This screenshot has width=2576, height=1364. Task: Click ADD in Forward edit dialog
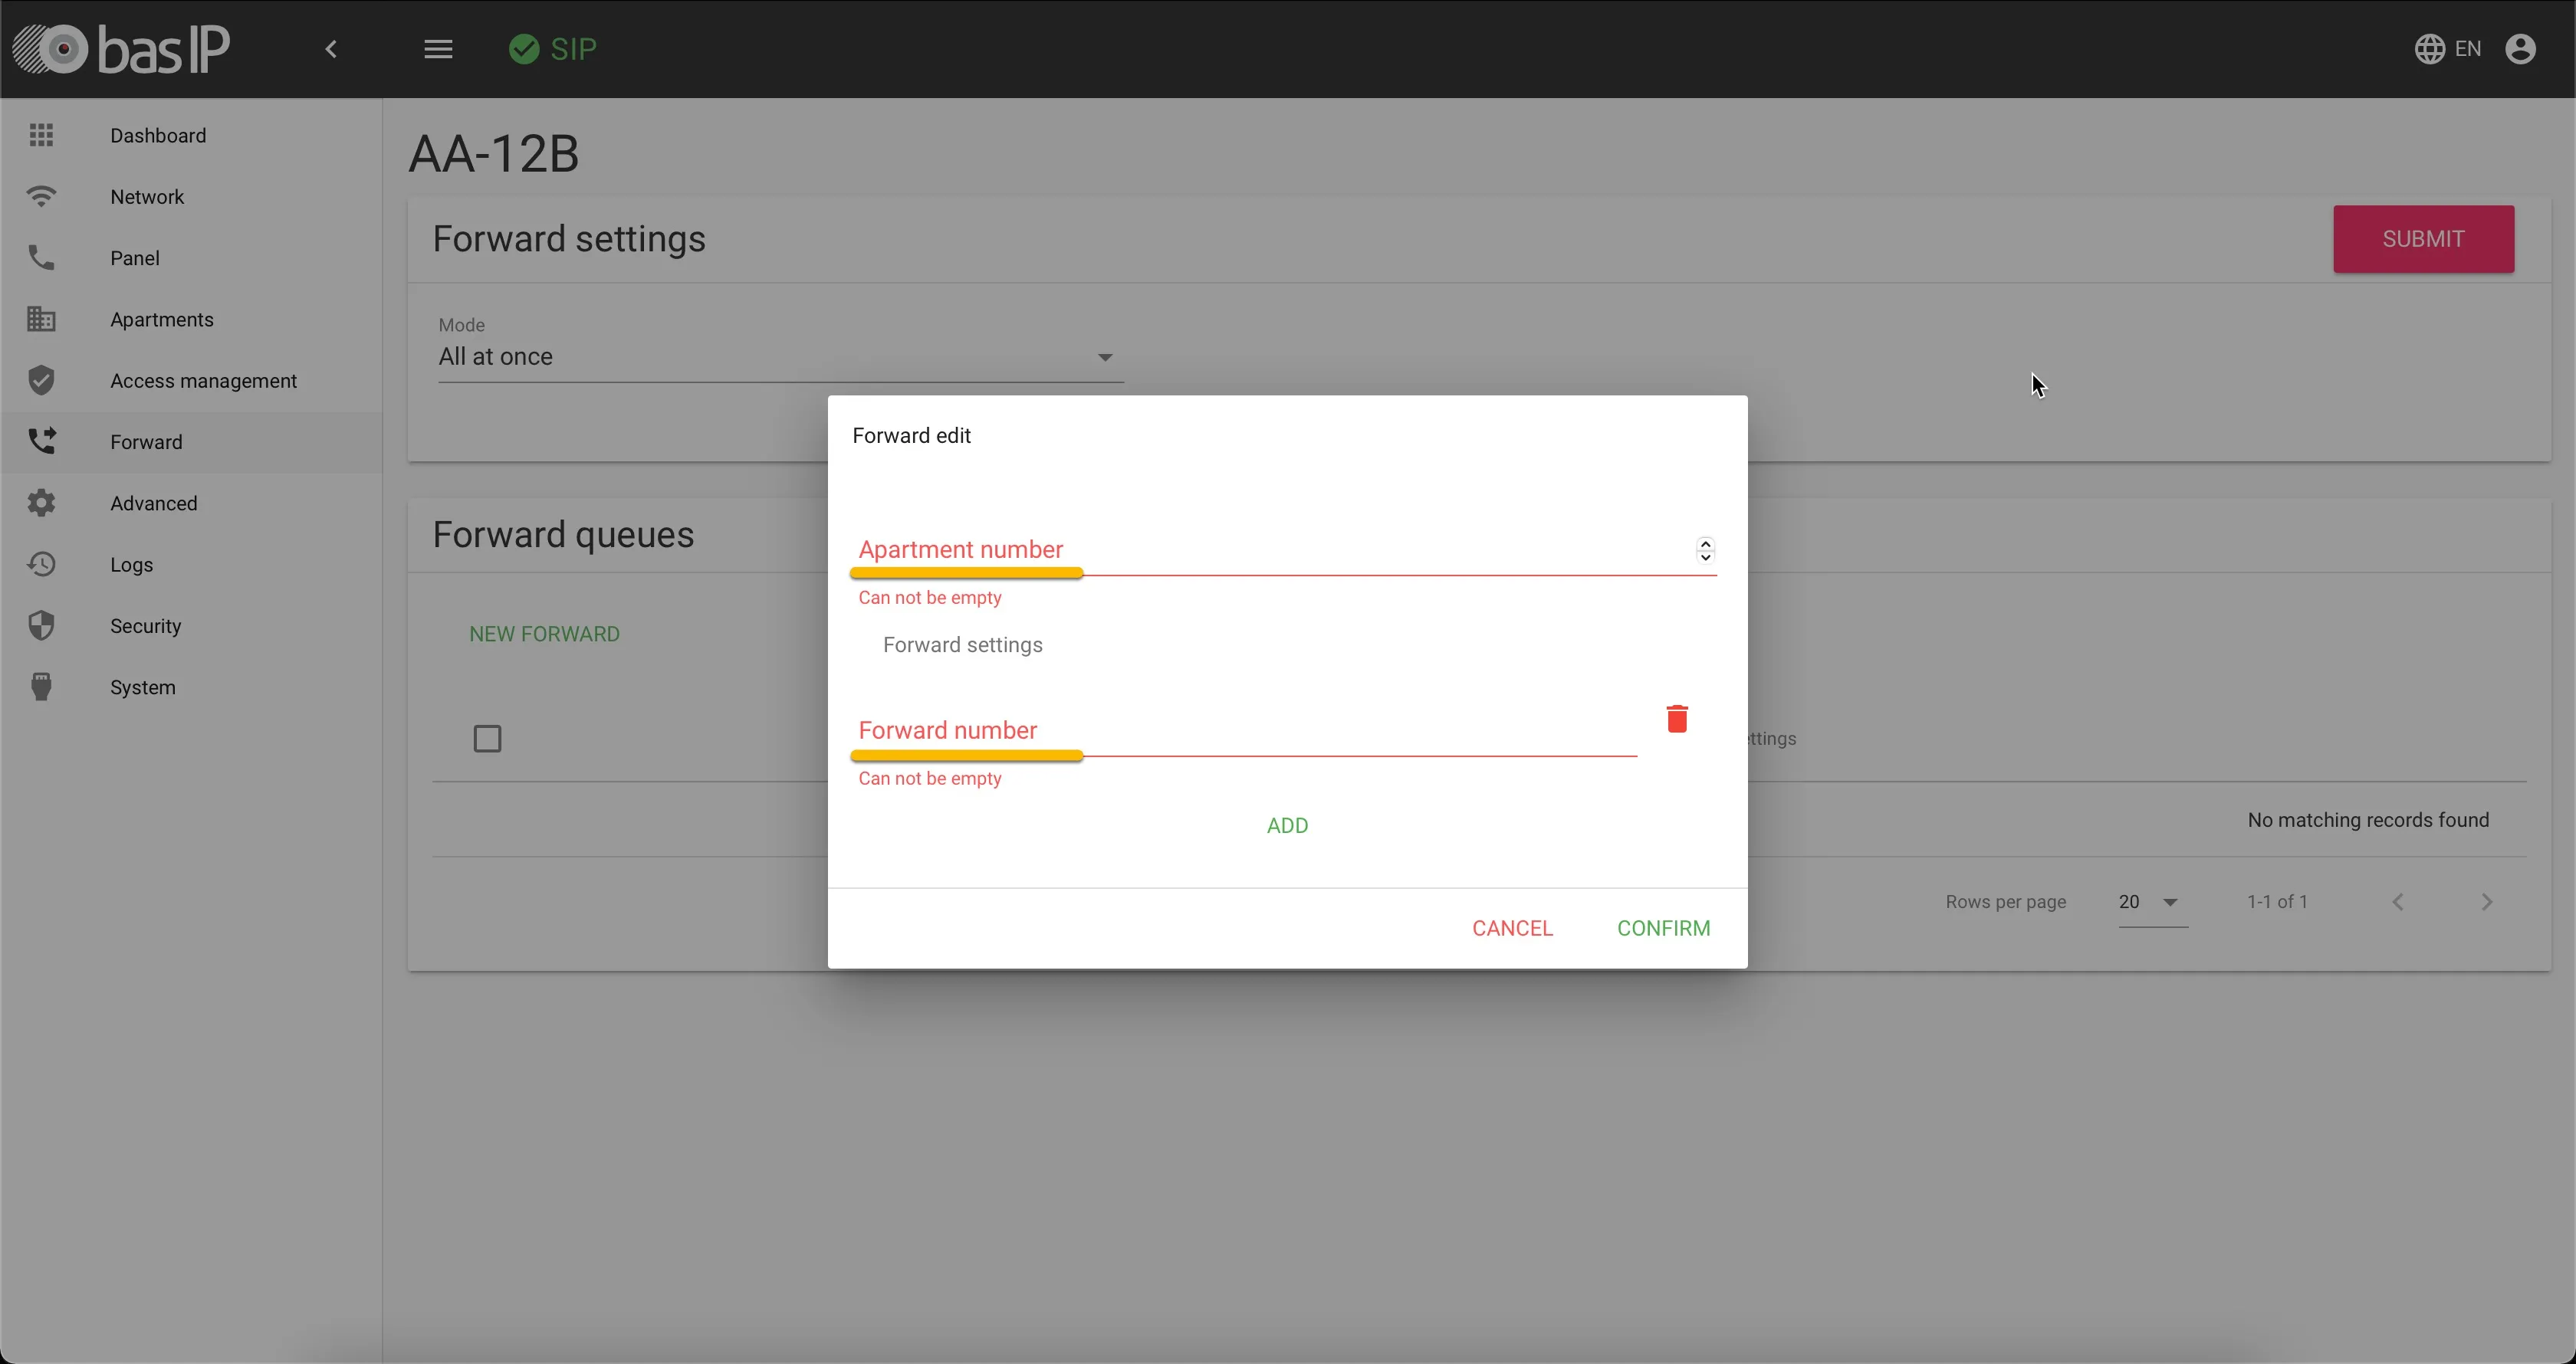[1287, 825]
